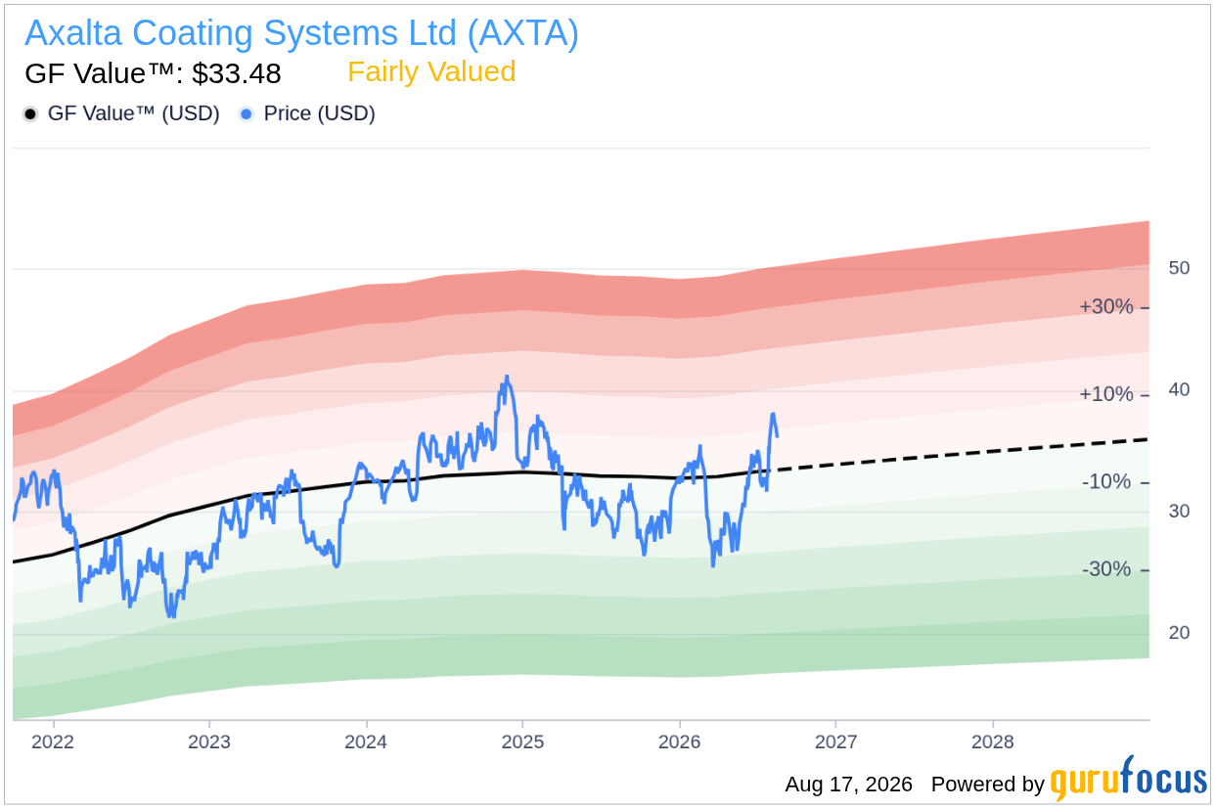Click the 30 y-axis value

[1179, 512]
